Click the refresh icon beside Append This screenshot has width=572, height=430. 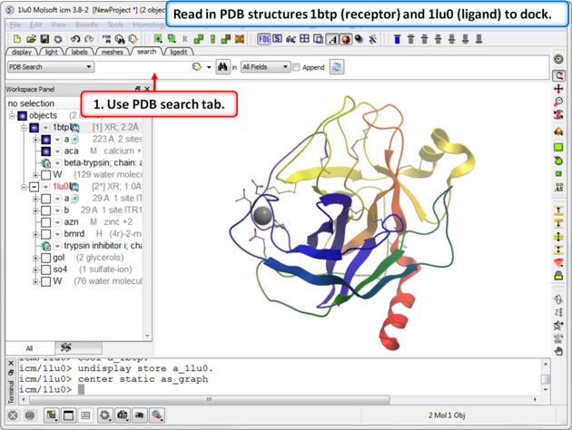point(337,67)
